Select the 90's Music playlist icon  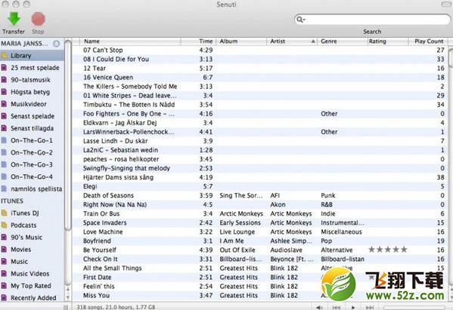4,237
